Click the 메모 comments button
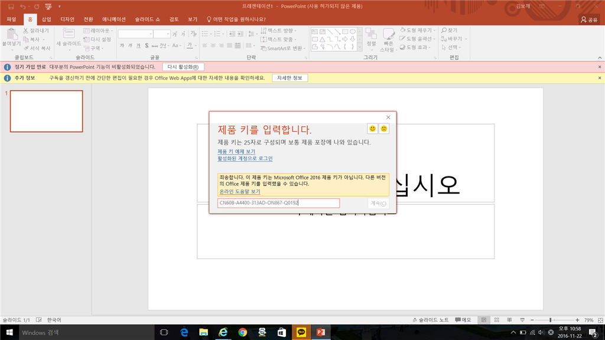This screenshot has height=340, width=605. click(463, 320)
